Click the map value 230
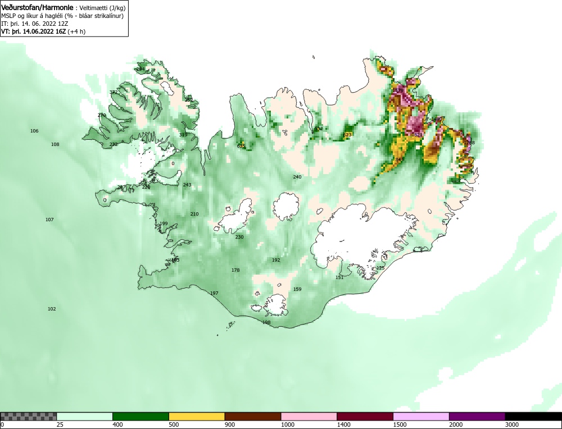 pyautogui.click(x=239, y=237)
